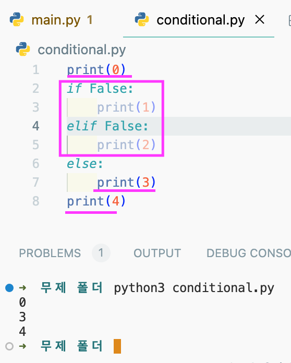Screen dimensions: 291x363
Task: Open the DEBUG CONSOLE panel tab
Action: click(x=249, y=253)
